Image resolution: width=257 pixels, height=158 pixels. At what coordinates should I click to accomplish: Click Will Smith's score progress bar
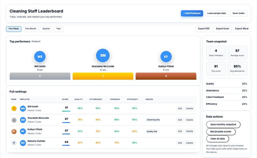(x=66, y=111)
